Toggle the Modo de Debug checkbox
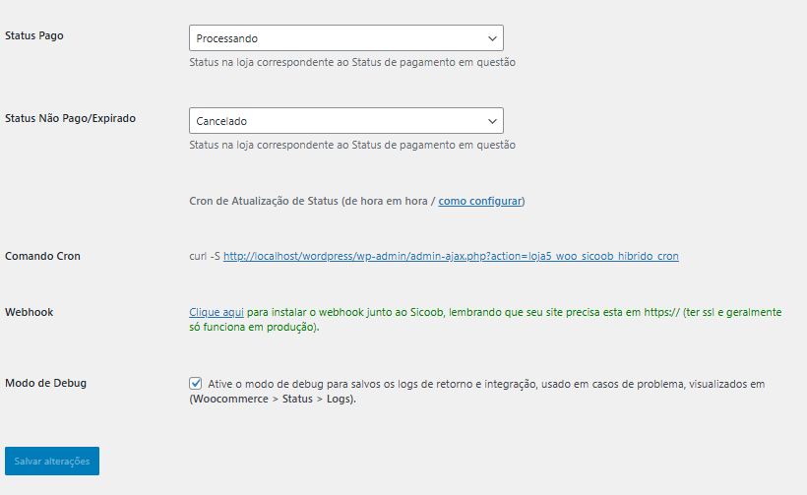The width and height of the screenshot is (807, 495). coord(196,384)
